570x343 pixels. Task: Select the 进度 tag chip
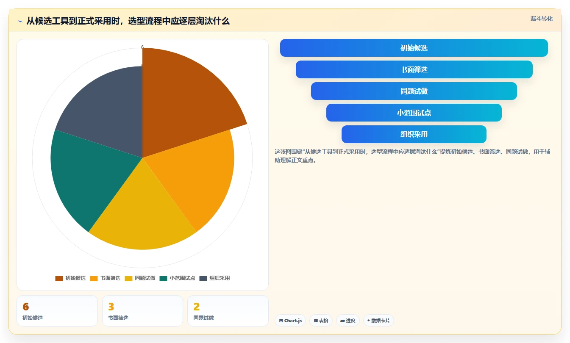coord(348,321)
